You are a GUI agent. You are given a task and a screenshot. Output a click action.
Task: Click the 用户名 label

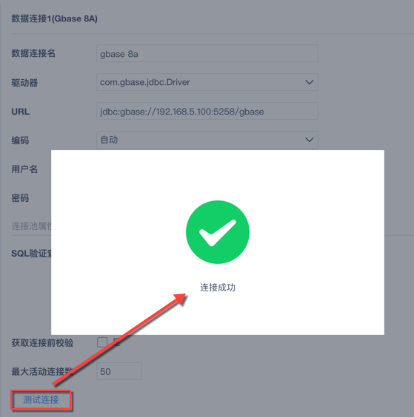pos(24,169)
